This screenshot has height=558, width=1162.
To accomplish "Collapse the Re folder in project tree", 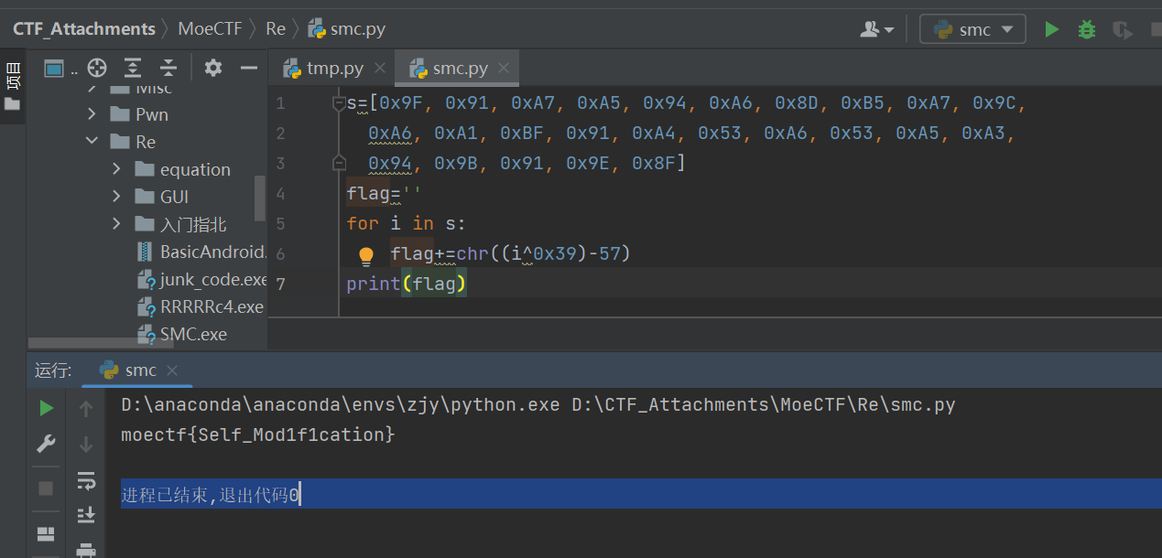I will coord(92,142).
